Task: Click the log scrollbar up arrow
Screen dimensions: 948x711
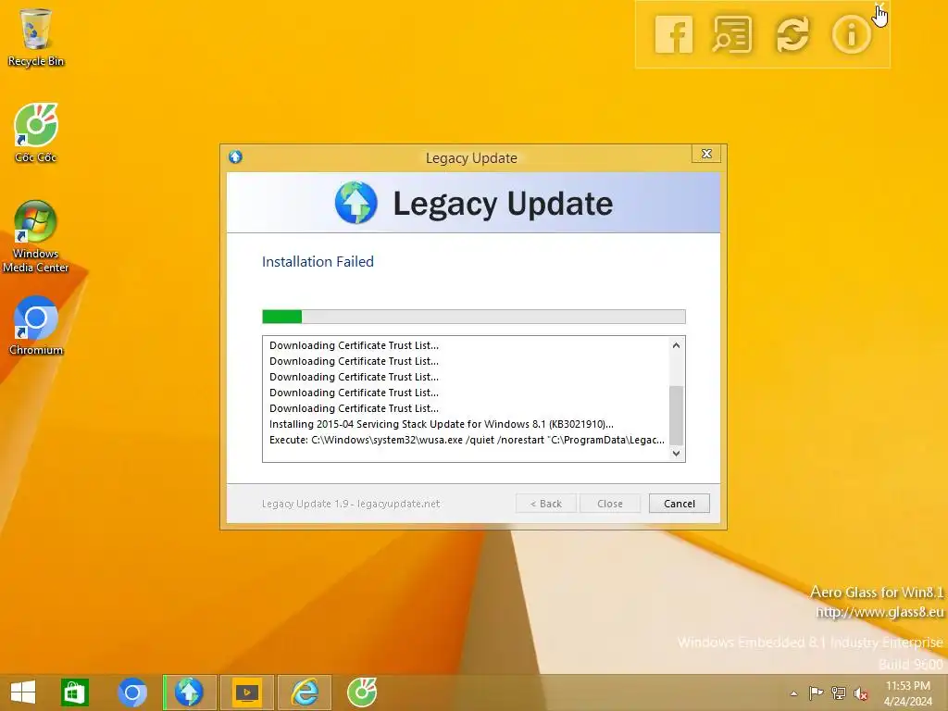Action: click(x=676, y=345)
